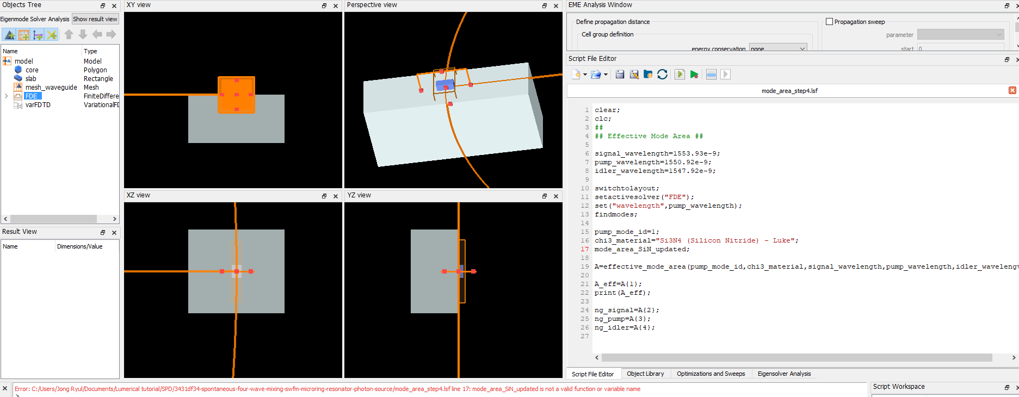Screen dimensions: 1019x397
Task: Undock the Objects Tree panel
Action: (103, 5)
